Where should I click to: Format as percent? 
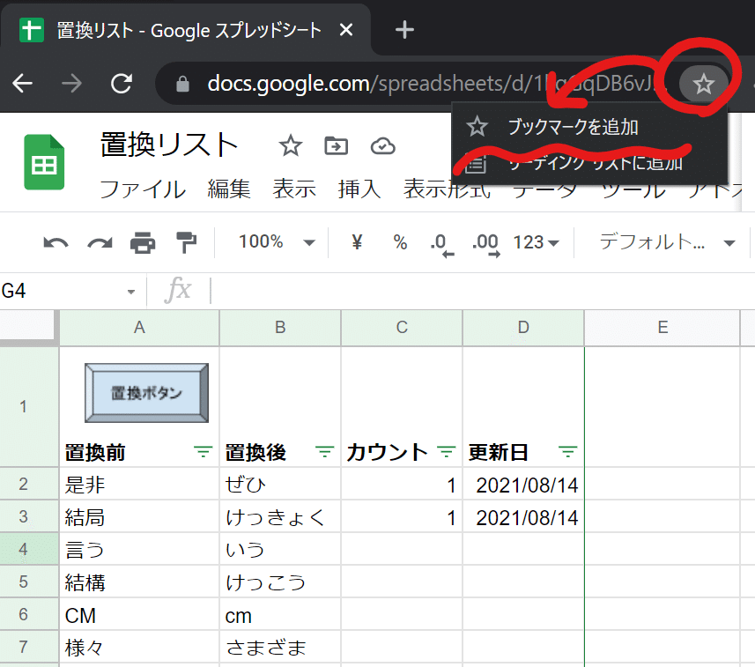point(400,242)
